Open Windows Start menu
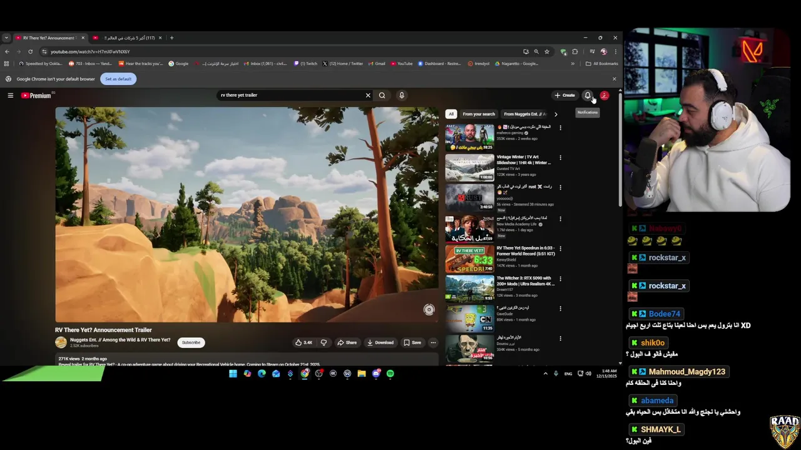This screenshot has width=801, height=450. click(233, 374)
